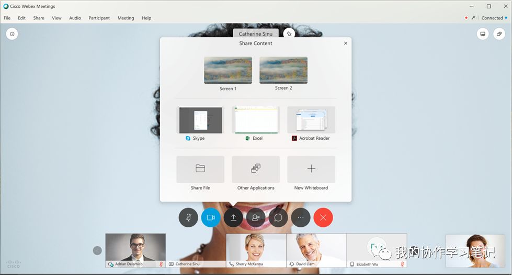The height and width of the screenshot is (275, 512).
Task: Open the chat bubble button
Action: tap(278, 217)
